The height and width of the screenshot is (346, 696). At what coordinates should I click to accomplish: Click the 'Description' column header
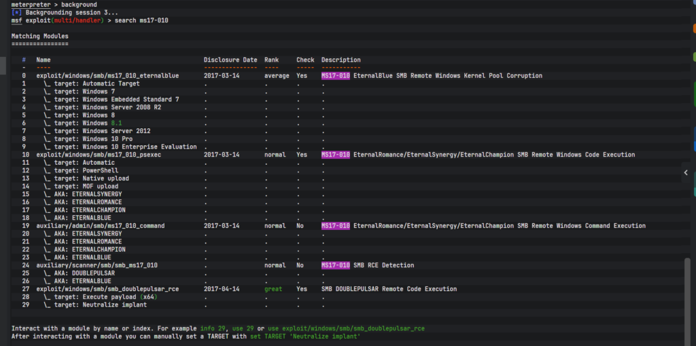(x=341, y=60)
